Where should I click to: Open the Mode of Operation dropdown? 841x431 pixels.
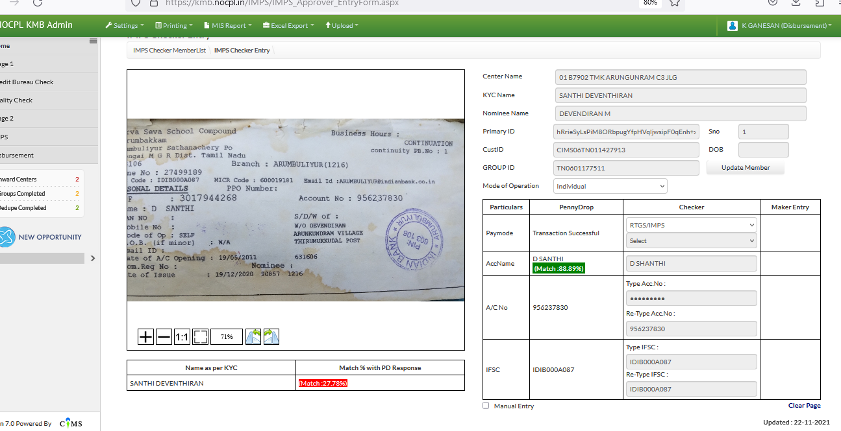(610, 186)
